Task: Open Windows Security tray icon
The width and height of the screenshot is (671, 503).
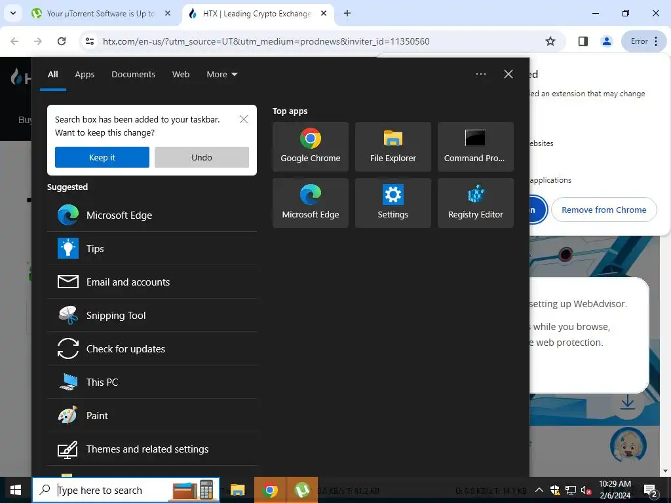Action: pos(554,490)
